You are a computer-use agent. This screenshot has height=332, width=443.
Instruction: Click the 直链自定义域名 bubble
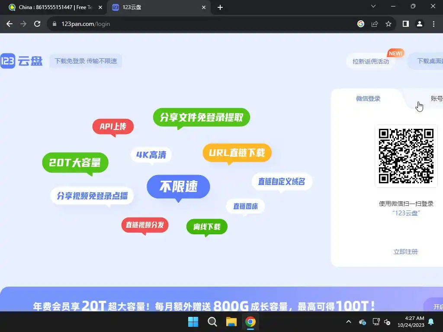282,182
